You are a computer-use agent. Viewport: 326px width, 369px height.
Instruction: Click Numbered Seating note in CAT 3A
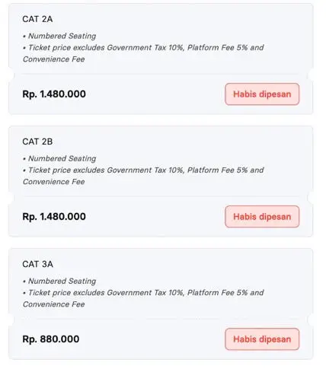(x=62, y=281)
